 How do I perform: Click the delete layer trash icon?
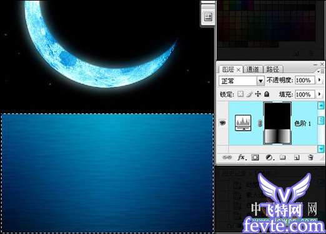(310, 157)
